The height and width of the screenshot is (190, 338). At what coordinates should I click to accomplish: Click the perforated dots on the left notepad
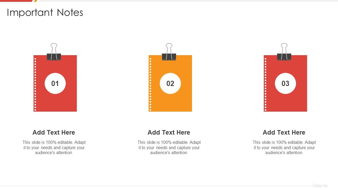tap(35, 83)
